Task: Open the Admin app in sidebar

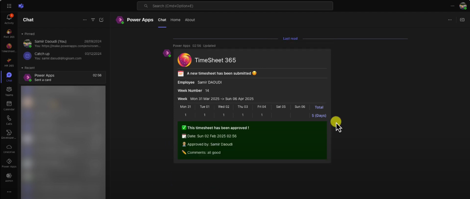Action: 9,177
